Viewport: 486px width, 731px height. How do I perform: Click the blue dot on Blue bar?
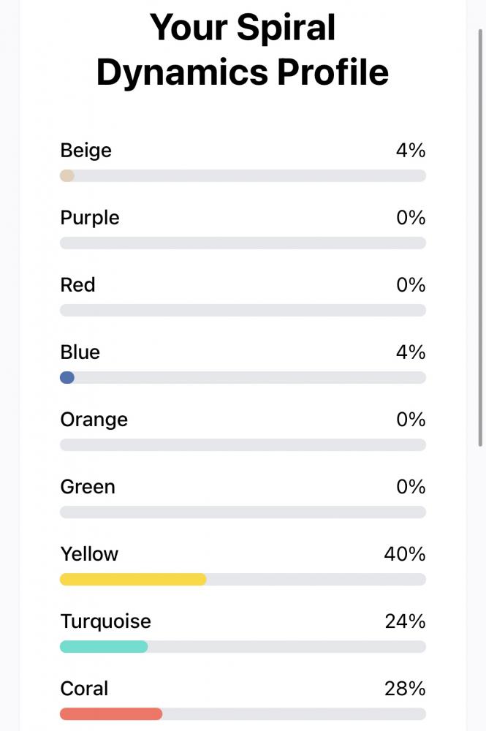67,377
